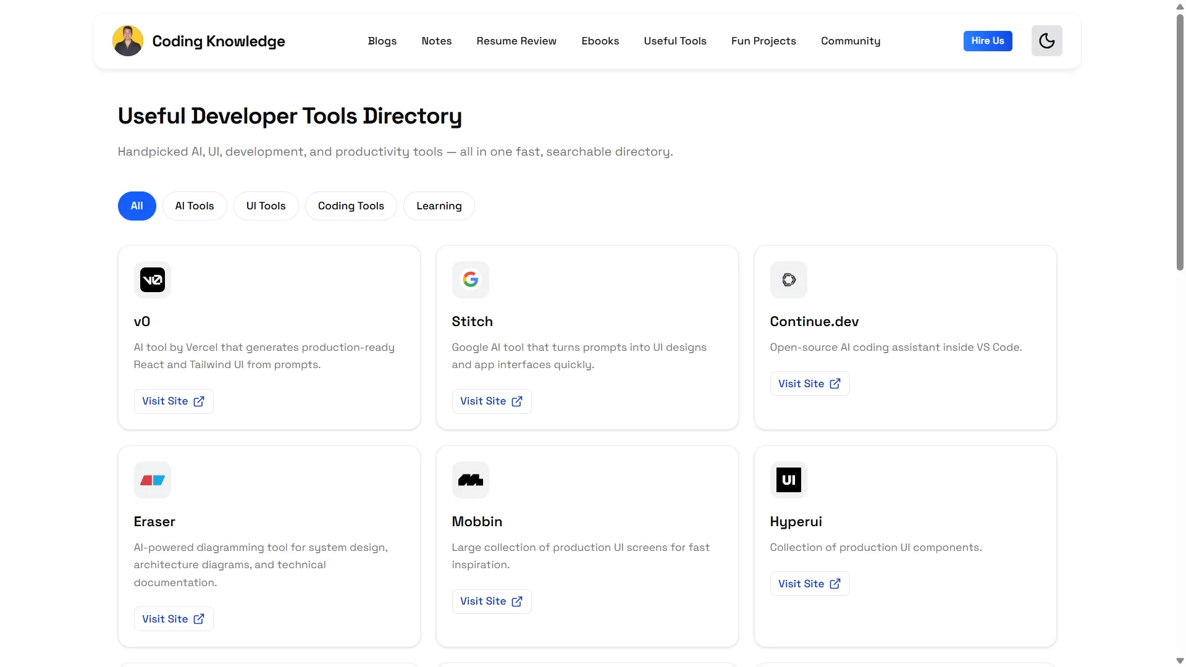Visit Site for Continue.dev

pyautogui.click(x=810, y=384)
